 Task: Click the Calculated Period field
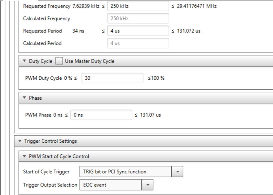coord(138,43)
